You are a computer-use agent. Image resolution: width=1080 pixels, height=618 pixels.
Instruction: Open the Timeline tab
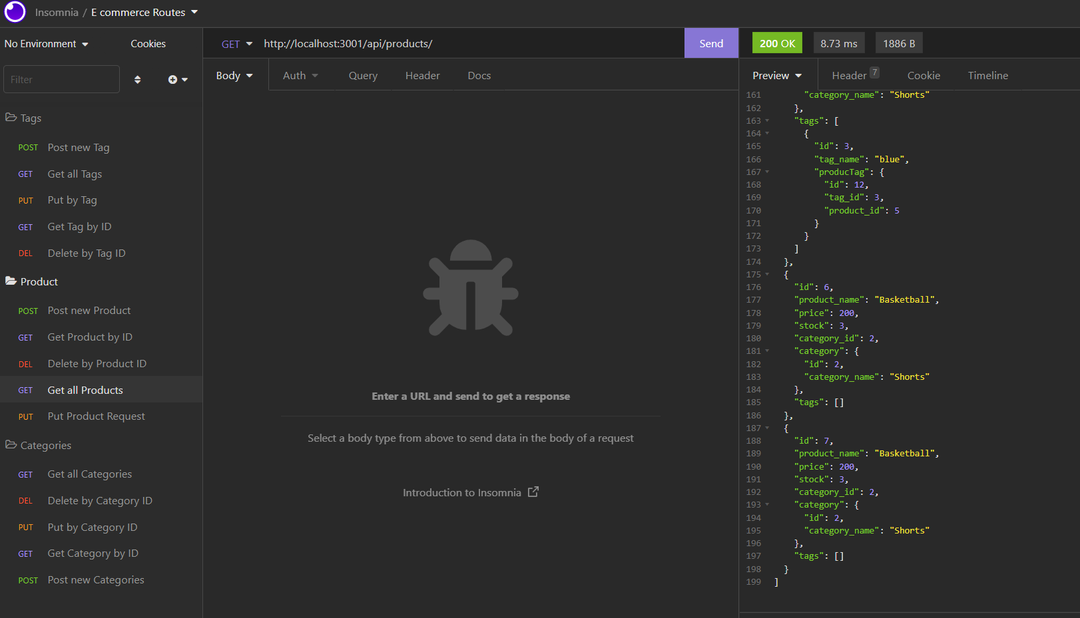click(x=988, y=76)
